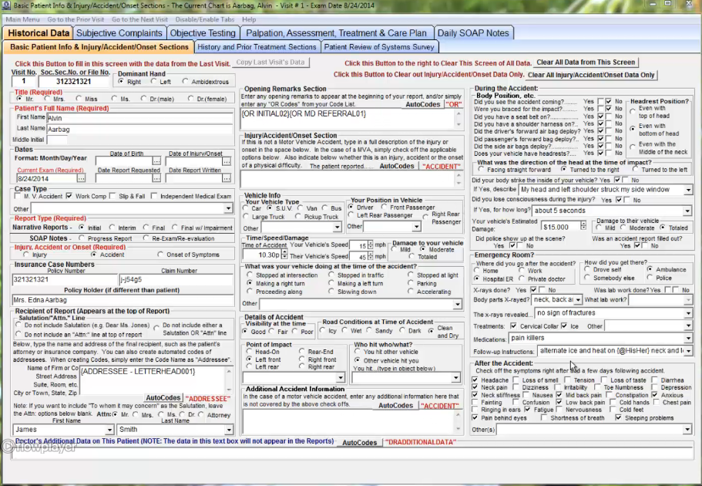Expand Case Type Other dropdown
The width and height of the screenshot is (702, 486).
228,208
